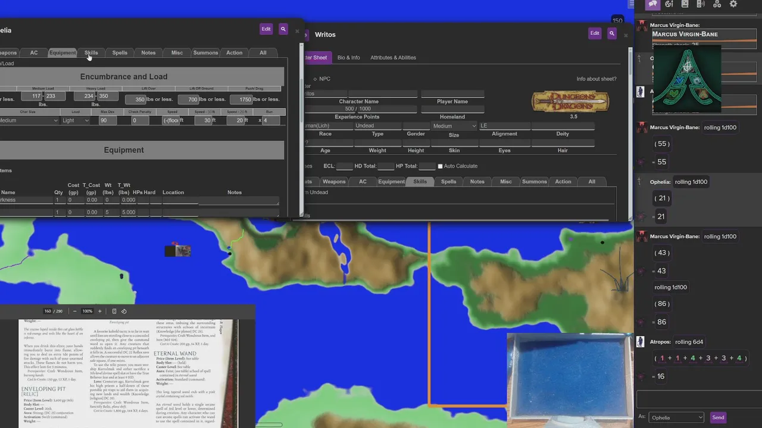Open Attributes & Abilities tab in Writos

(393, 58)
